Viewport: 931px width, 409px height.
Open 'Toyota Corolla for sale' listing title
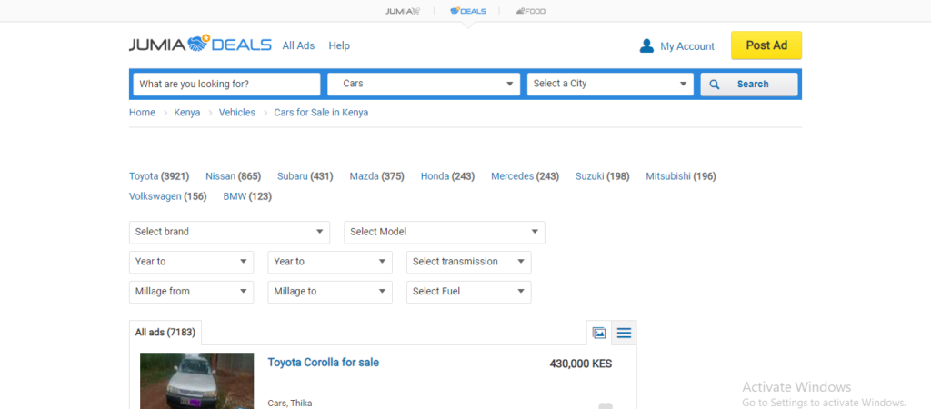pyautogui.click(x=323, y=362)
